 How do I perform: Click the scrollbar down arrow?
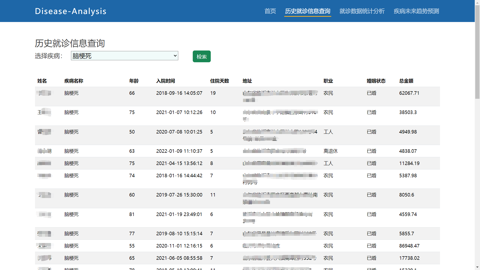click(477, 267)
